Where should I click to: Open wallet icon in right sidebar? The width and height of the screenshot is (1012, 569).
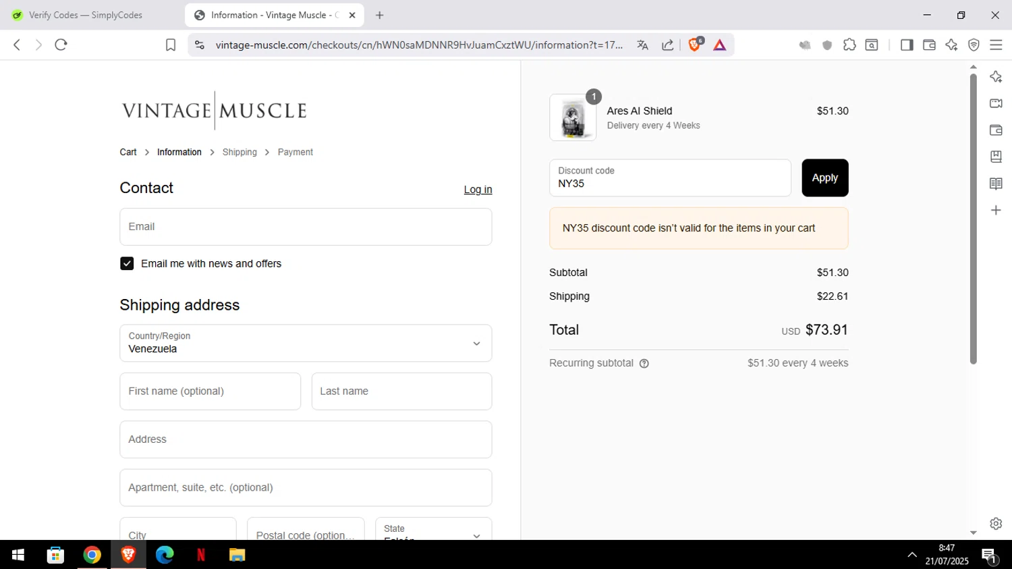click(996, 130)
